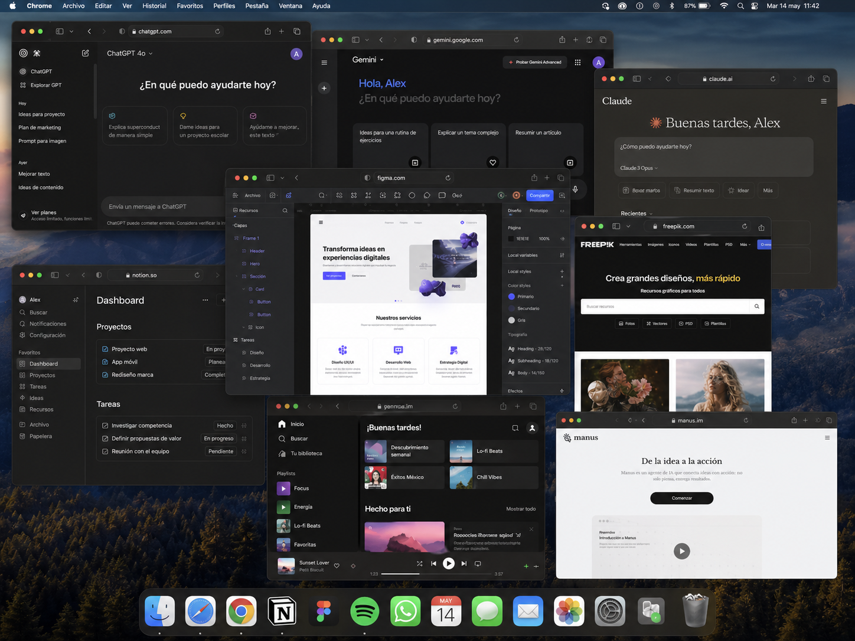Skip to the next track

(x=464, y=564)
